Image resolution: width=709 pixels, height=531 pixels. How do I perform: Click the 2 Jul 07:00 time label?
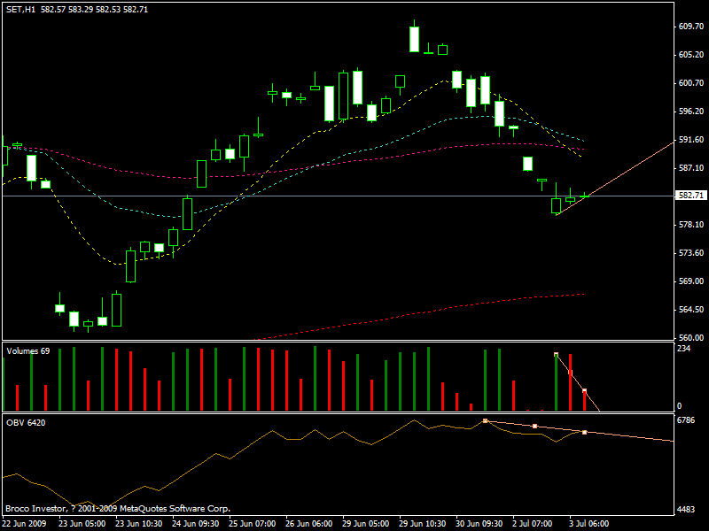(533, 524)
